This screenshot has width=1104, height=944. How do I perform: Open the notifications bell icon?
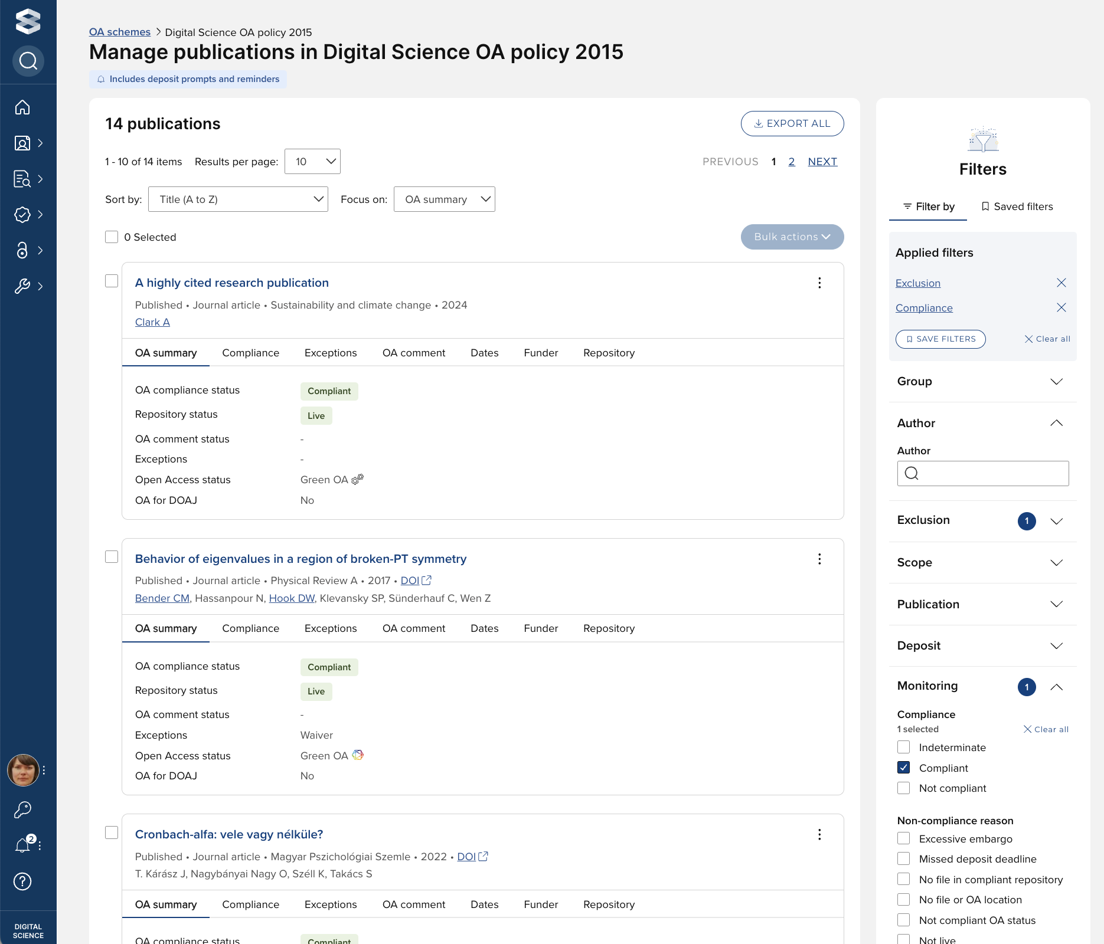coord(22,845)
